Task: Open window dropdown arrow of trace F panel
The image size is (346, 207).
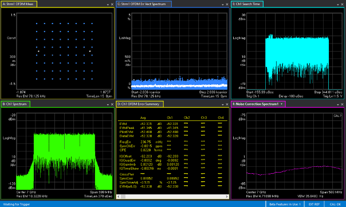Action: click(338, 104)
